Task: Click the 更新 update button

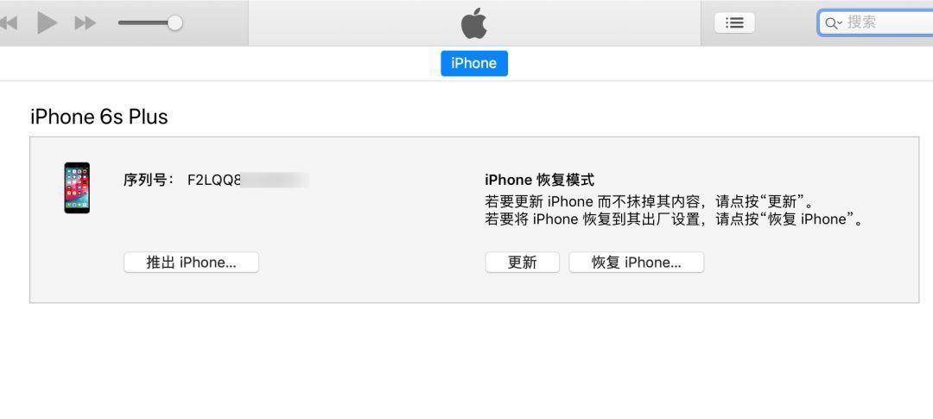Action: coord(523,263)
